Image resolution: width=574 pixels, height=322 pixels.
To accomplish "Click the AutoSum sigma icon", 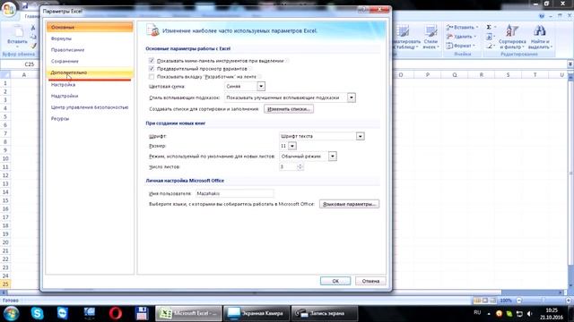I will coord(489,28).
